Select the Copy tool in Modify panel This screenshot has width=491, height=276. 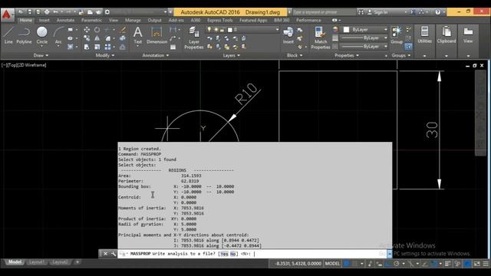pyautogui.click(x=87, y=38)
